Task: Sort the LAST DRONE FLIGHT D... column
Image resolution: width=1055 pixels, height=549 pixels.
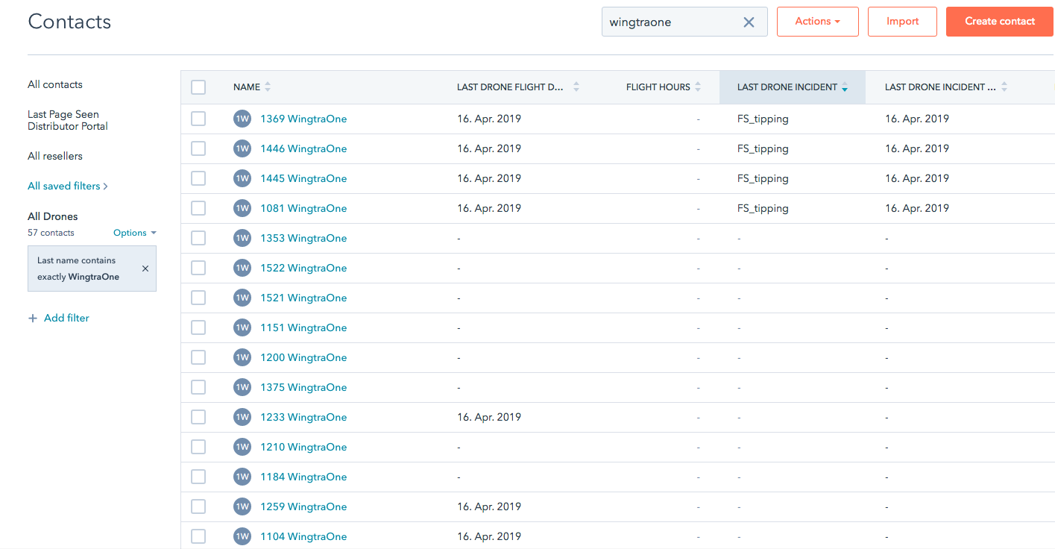Action: pos(575,87)
